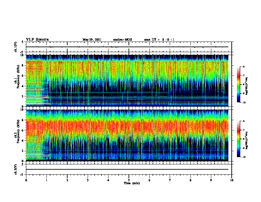Click the ch.1 spectrogram color scale bar
The width and height of the screenshot is (261, 202).
(238, 84)
